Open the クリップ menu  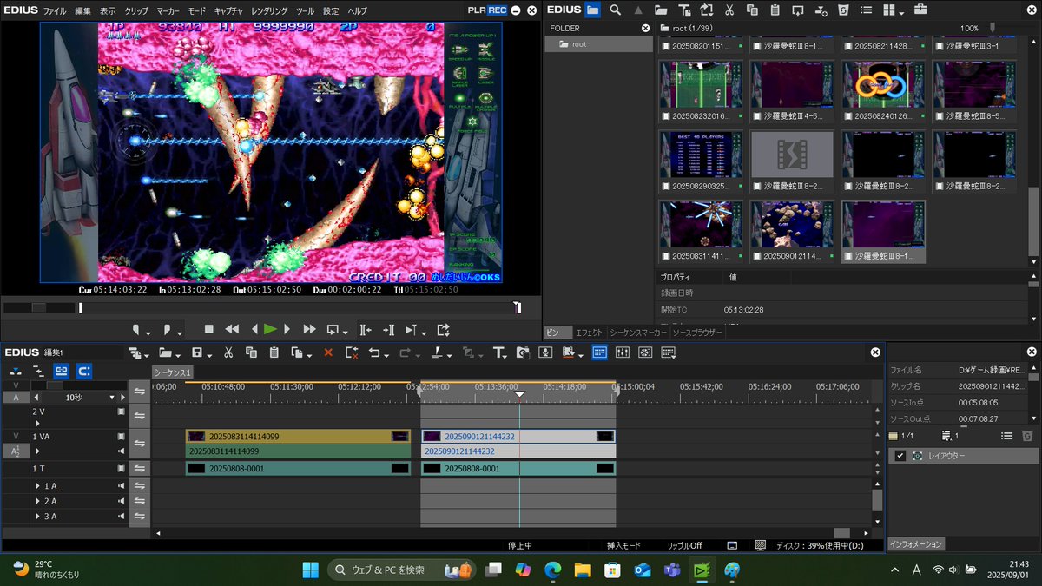point(137,10)
